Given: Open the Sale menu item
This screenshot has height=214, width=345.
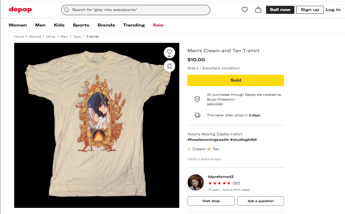Looking at the screenshot, I should tap(158, 25).
